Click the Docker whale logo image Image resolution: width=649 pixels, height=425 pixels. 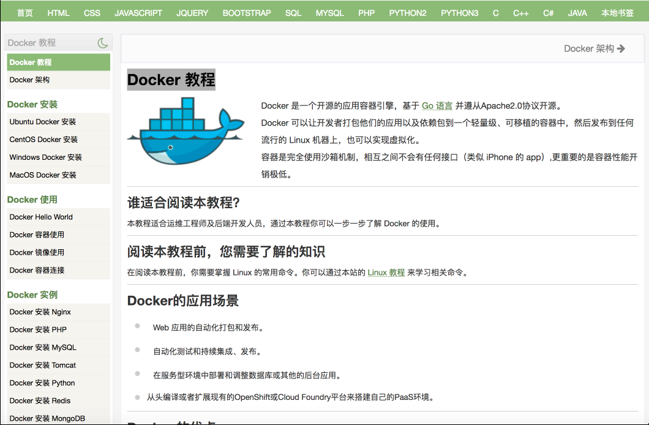186,131
